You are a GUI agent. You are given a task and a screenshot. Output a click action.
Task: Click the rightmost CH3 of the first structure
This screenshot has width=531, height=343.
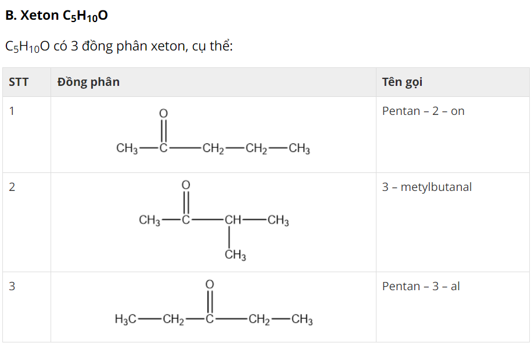(299, 149)
